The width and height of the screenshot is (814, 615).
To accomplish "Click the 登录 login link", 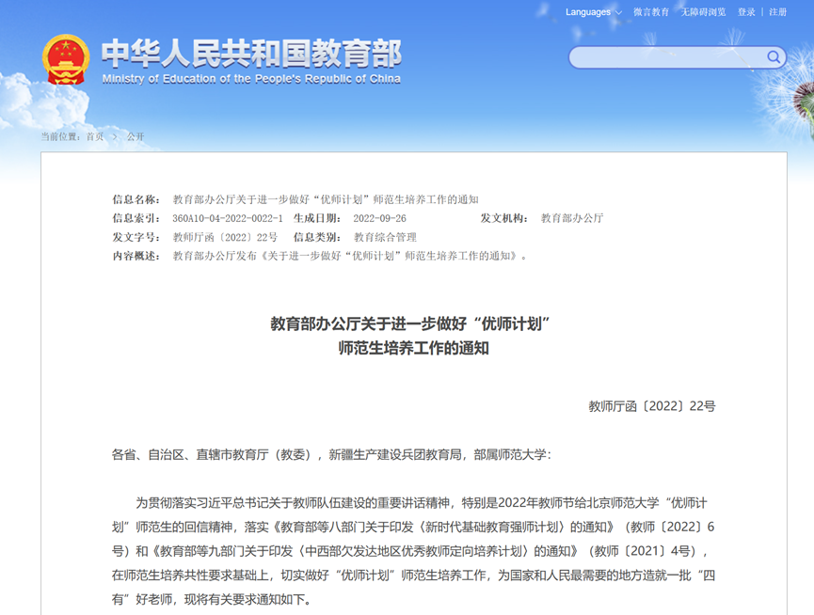I will point(746,12).
